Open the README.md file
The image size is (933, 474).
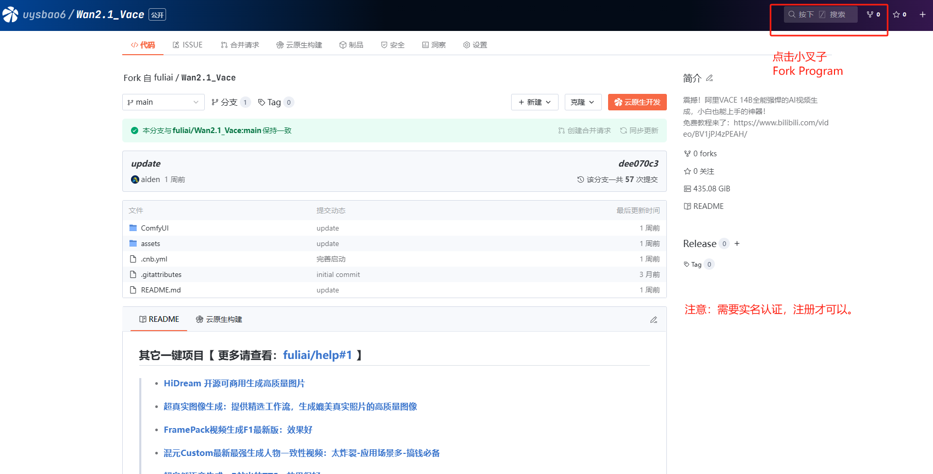pyautogui.click(x=161, y=290)
